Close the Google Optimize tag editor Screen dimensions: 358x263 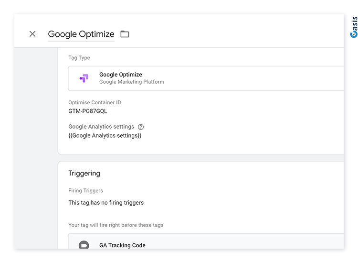[32, 34]
